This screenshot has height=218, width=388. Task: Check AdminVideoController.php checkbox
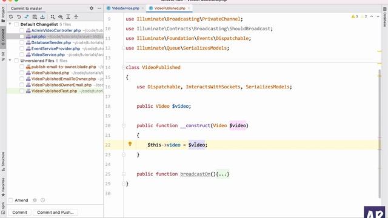click(x=22, y=30)
